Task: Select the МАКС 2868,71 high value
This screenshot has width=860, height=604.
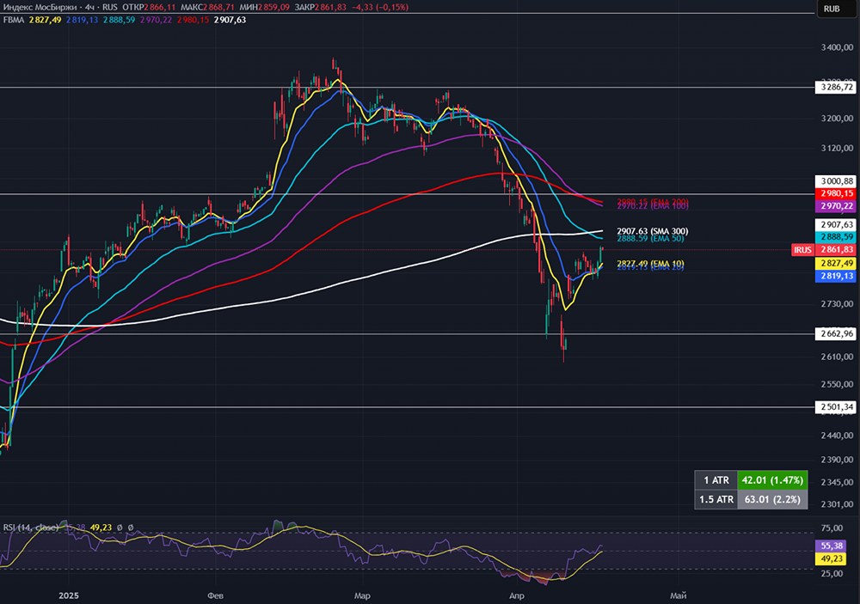Action: click(x=207, y=7)
